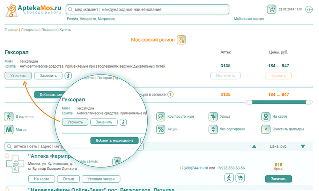
Task: Open the без сортировки sort selector
Action: [x=213, y=129]
